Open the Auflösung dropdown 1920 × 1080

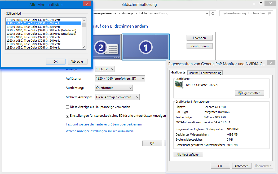click(120, 79)
